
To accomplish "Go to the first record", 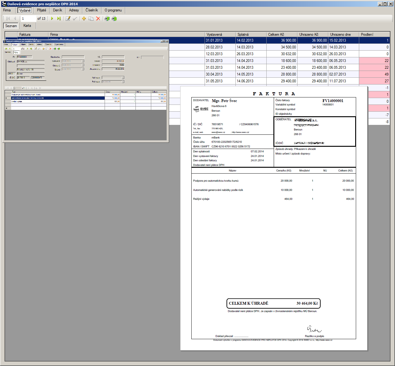I will [x=8, y=19].
